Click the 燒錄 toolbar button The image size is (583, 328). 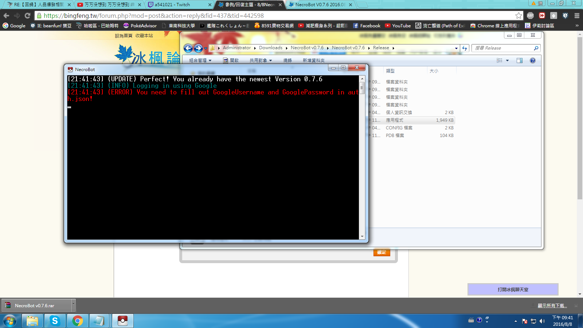tap(287, 60)
